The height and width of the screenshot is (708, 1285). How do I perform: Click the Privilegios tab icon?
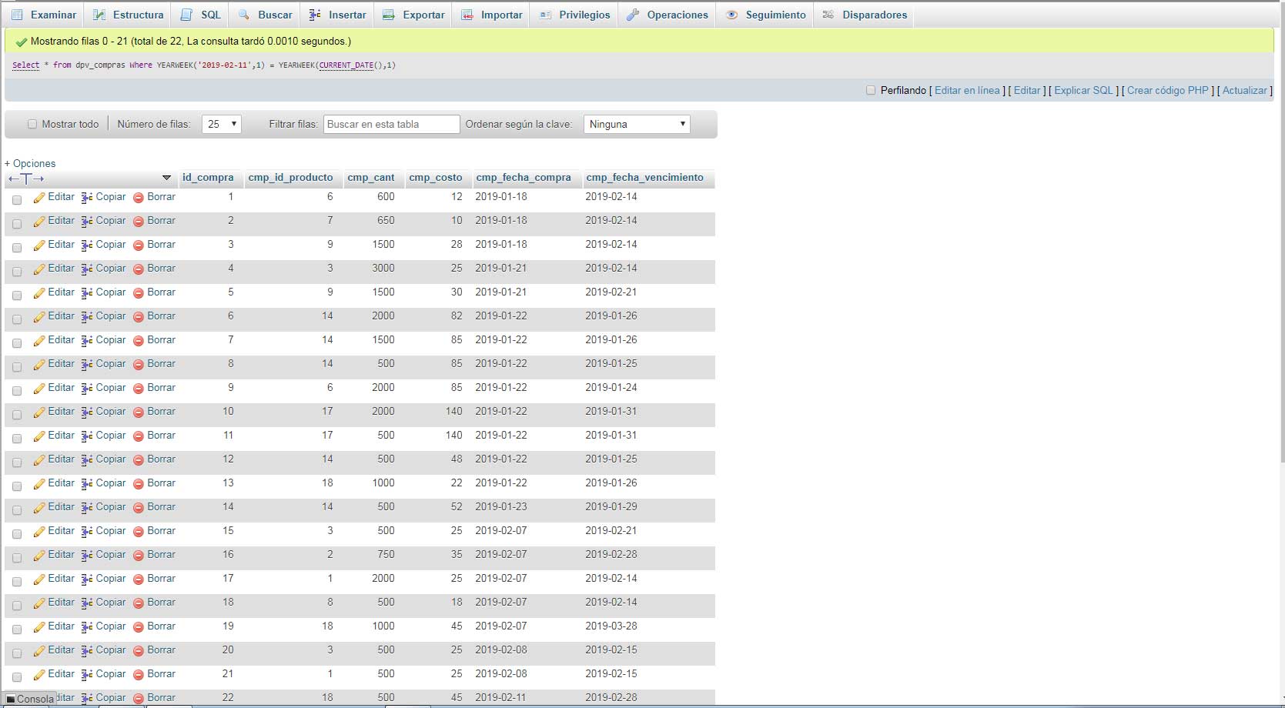[x=545, y=15]
